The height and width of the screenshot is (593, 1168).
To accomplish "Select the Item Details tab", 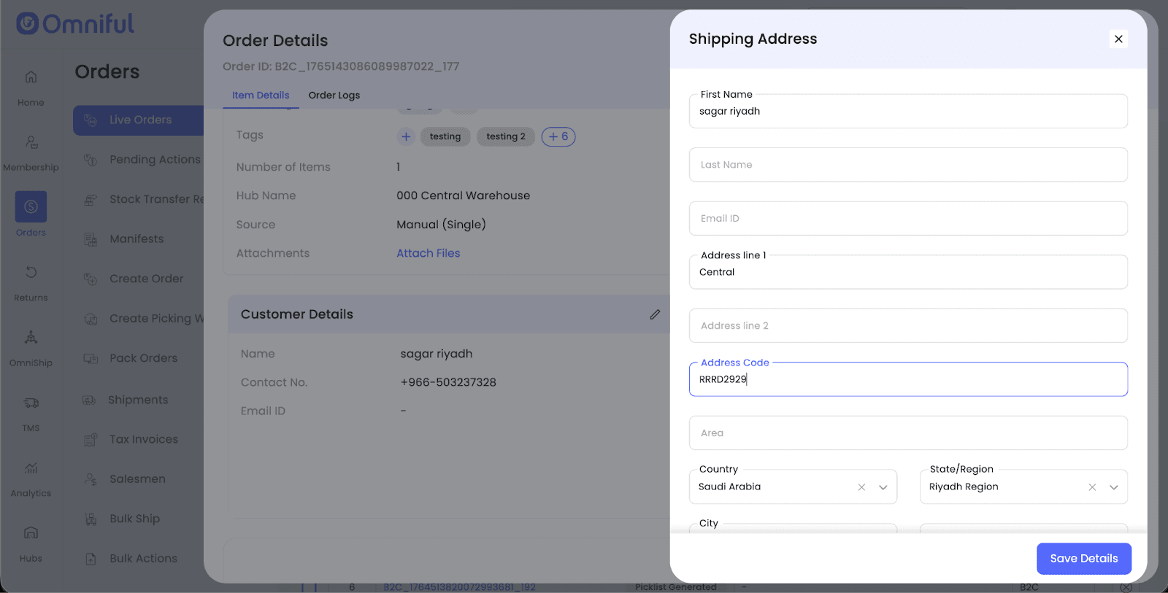I will (261, 96).
